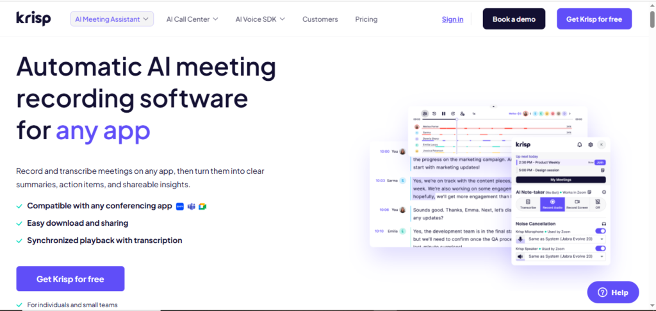
Task: Click the headphones icon beside Noise Cancellation
Action: tap(603, 223)
